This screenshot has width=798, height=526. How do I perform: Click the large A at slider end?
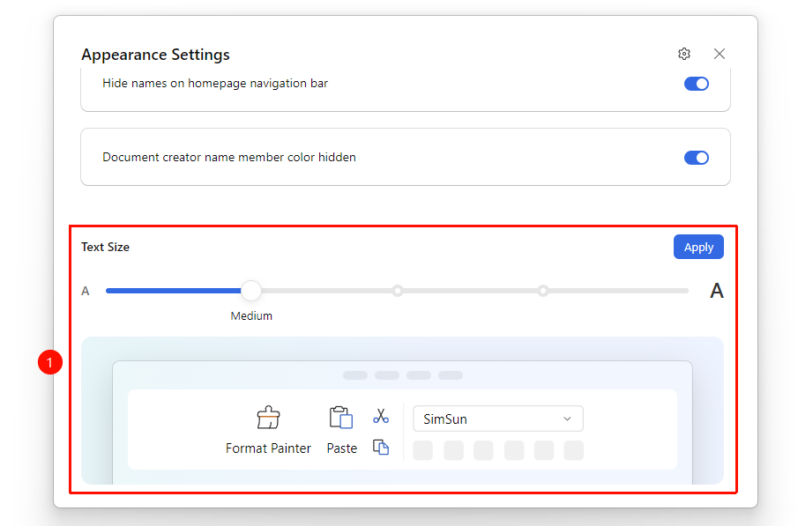717,291
